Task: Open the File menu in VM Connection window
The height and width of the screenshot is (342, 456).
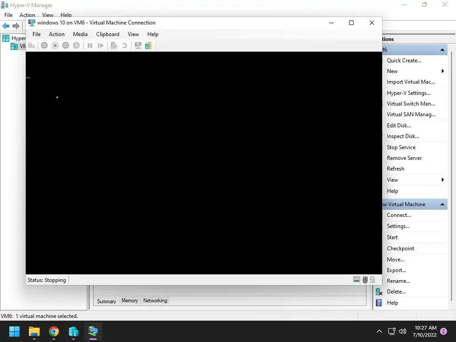Action: point(37,34)
